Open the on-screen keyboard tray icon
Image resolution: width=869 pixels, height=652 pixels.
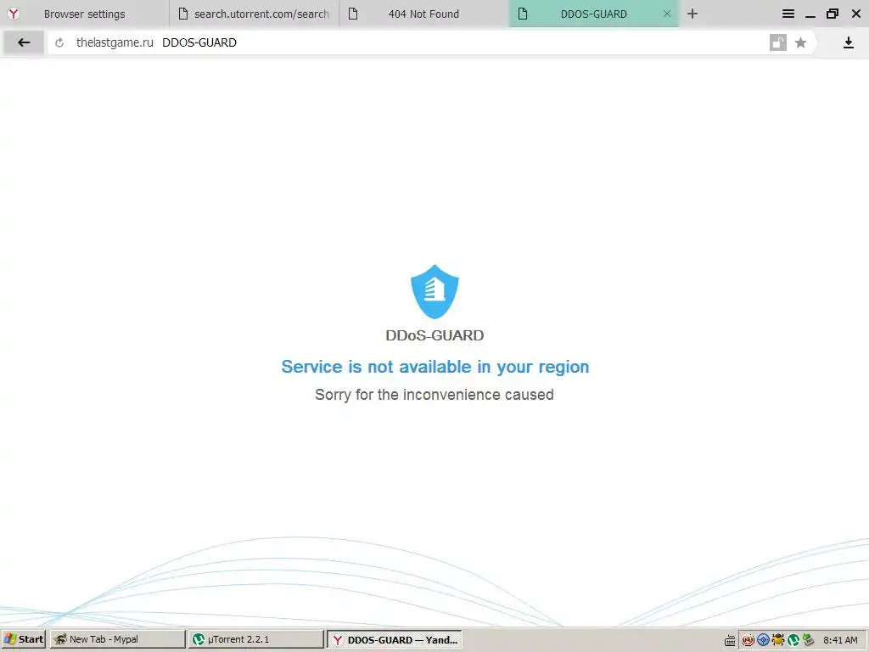pos(730,640)
